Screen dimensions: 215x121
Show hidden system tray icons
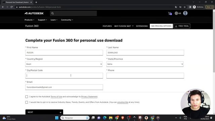pos(176,118)
